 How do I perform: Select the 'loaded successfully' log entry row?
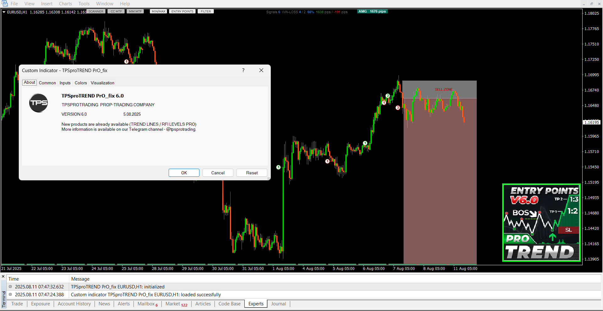[x=304, y=294]
